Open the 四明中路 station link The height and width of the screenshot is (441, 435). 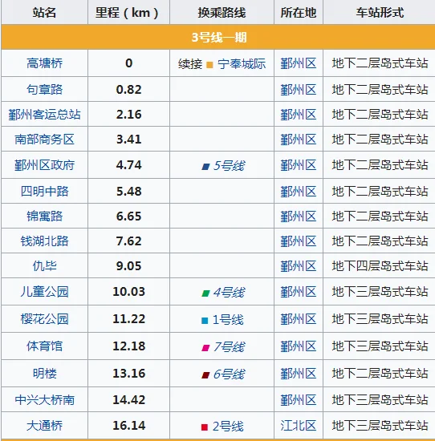pyautogui.click(x=44, y=192)
